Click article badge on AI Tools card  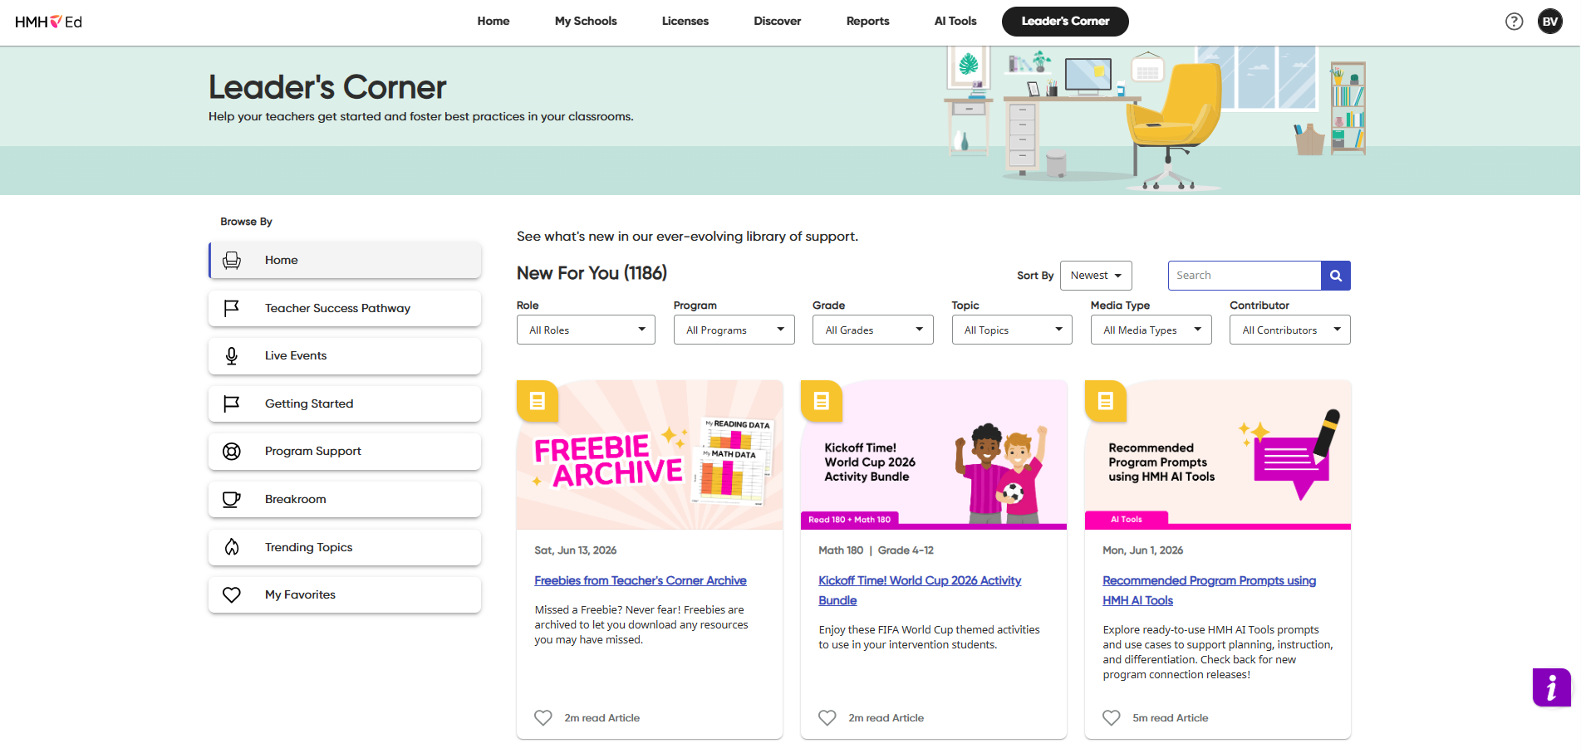tap(1106, 401)
